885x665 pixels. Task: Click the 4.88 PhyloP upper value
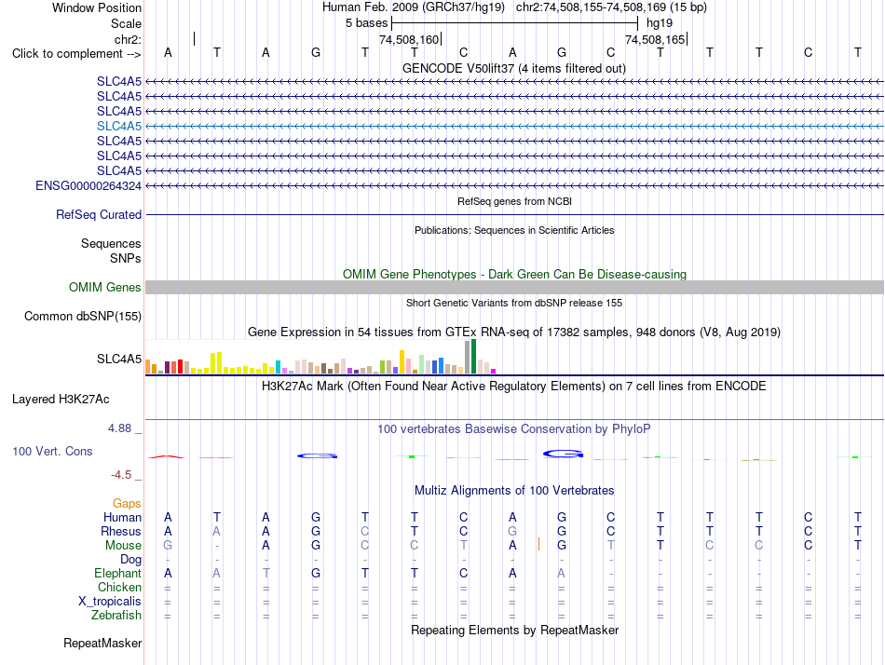(119, 428)
